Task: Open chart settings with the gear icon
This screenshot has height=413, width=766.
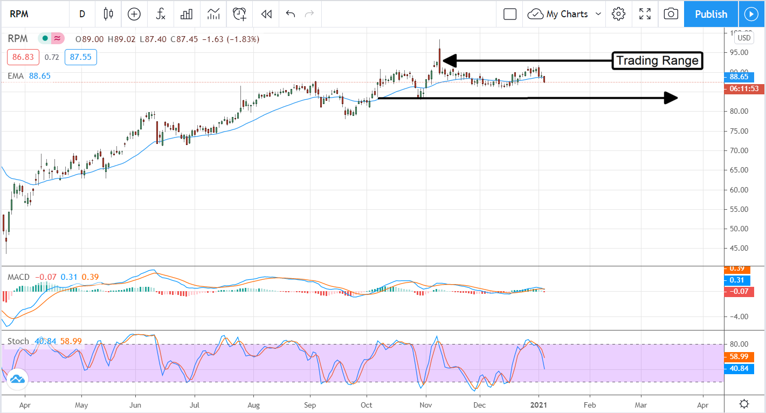Action: (x=618, y=14)
